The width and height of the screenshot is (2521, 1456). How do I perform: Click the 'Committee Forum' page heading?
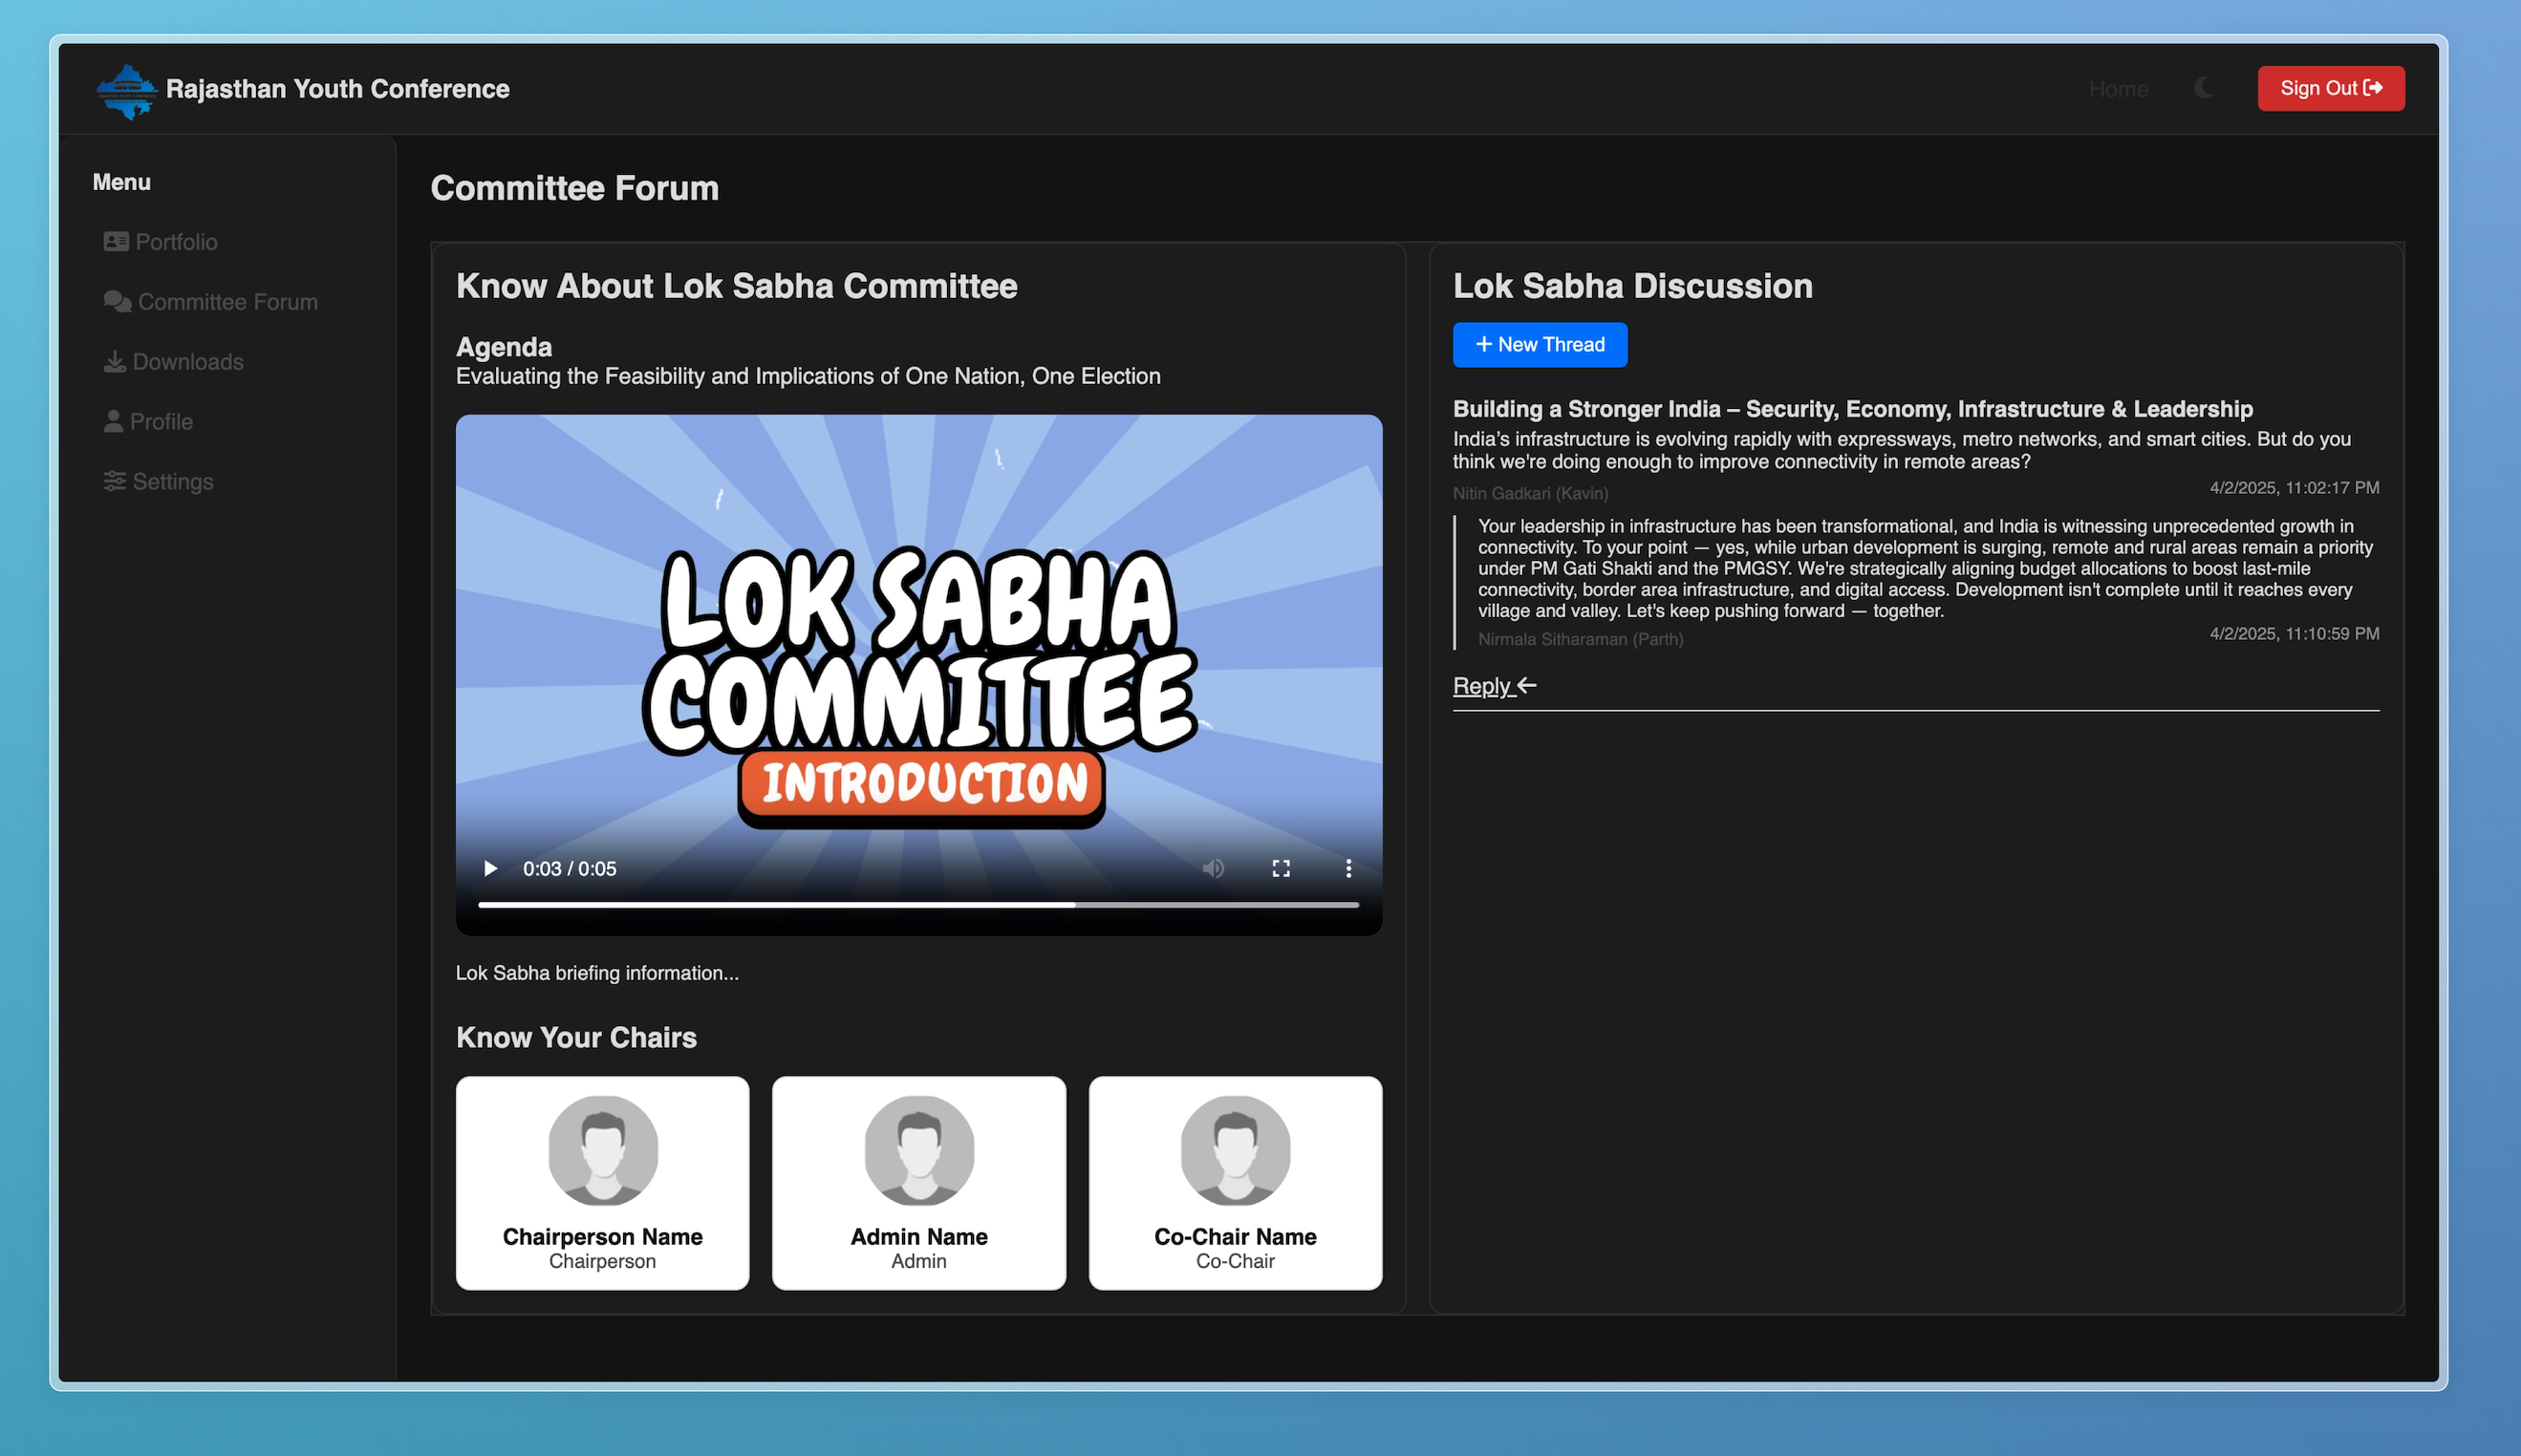574,189
